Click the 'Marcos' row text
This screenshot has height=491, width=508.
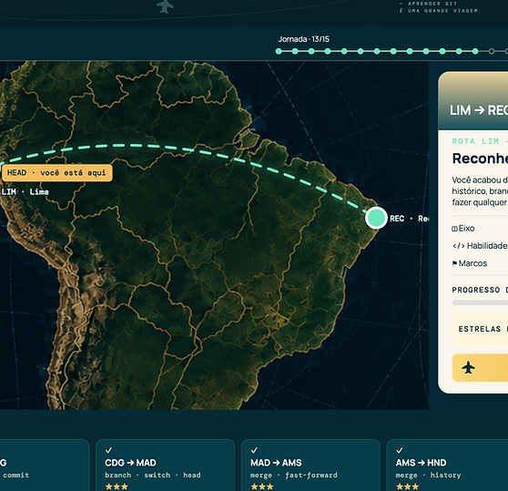tap(472, 263)
